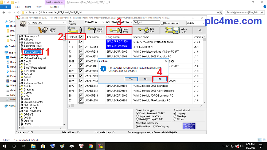Click the Find key button
Viewport: 267px width, 150px height.
[x=146, y=30]
